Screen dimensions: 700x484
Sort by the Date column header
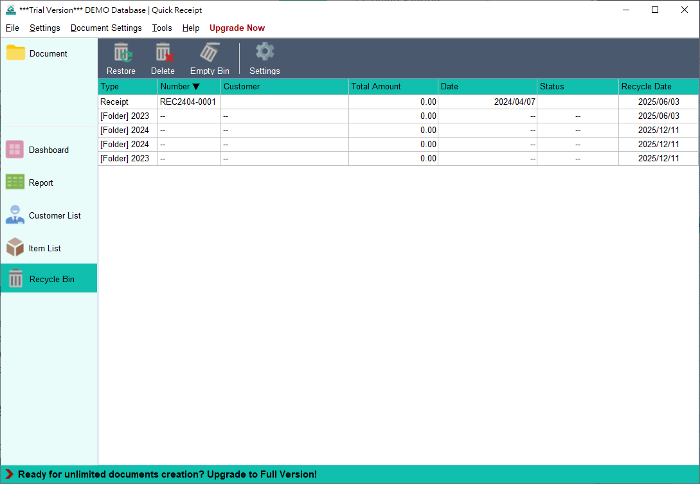point(487,87)
